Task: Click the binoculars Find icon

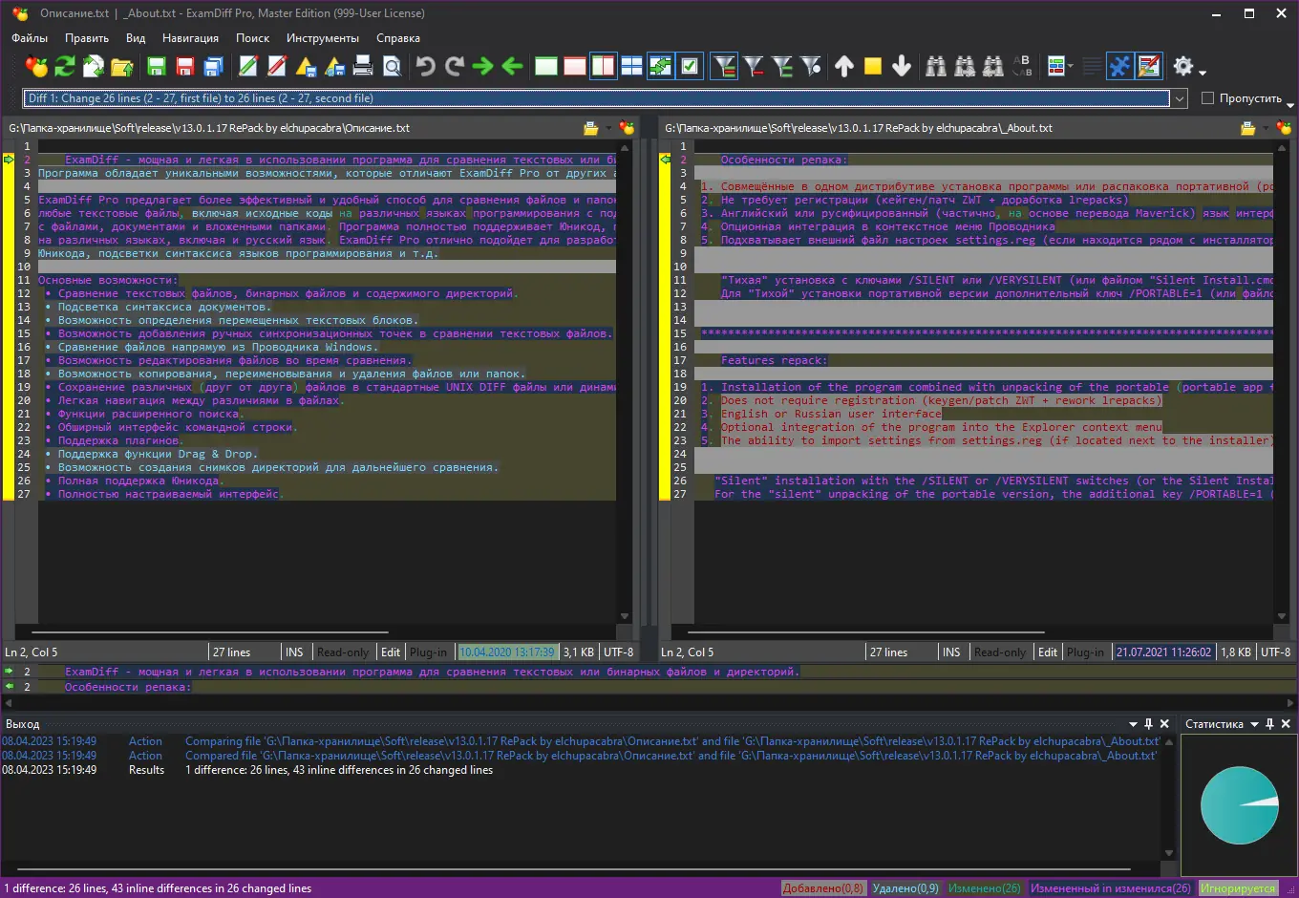Action: click(x=936, y=66)
